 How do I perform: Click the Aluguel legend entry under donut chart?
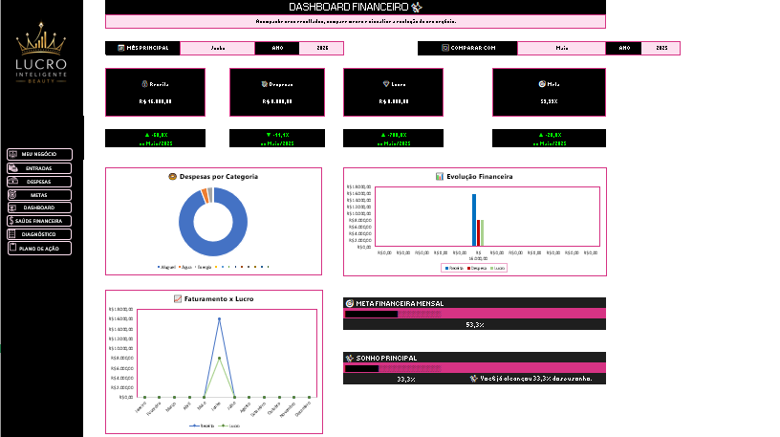166,267
